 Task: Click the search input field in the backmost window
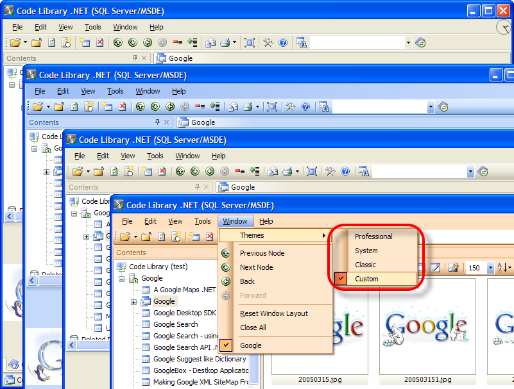[x=357, y=42]
